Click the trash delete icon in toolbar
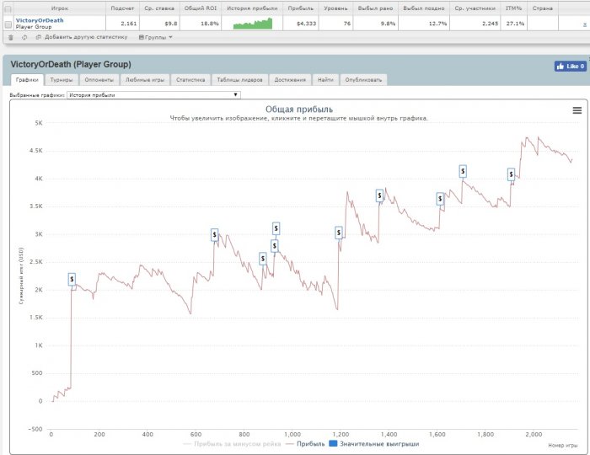This screenshot has height=455, width=590. click(x=10, y=37)
